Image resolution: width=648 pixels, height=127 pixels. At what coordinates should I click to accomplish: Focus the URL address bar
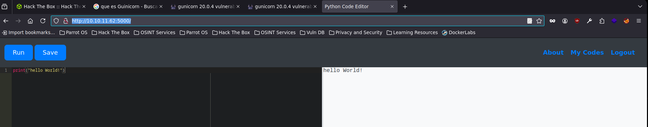click(297, 21)
